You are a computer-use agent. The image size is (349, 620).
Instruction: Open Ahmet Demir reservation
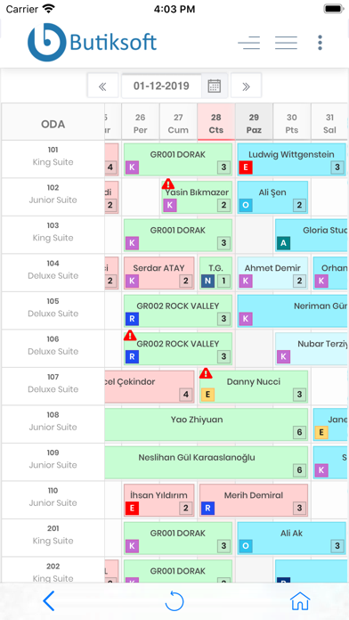(x=272, y=273)
